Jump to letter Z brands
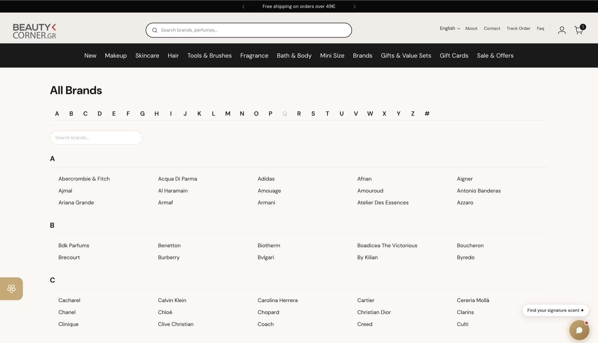Screen dimensions: 598x343 [413, 114]
